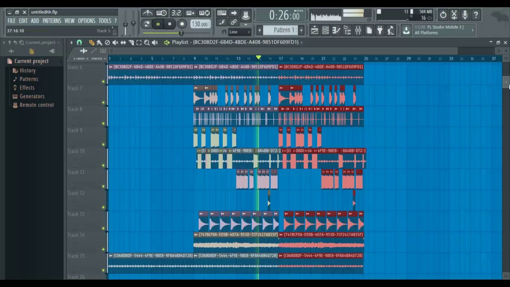The width and height of the screenshot is (510, 287).
Task: Toggle song/pattern mode button
Action: [147, 24]
